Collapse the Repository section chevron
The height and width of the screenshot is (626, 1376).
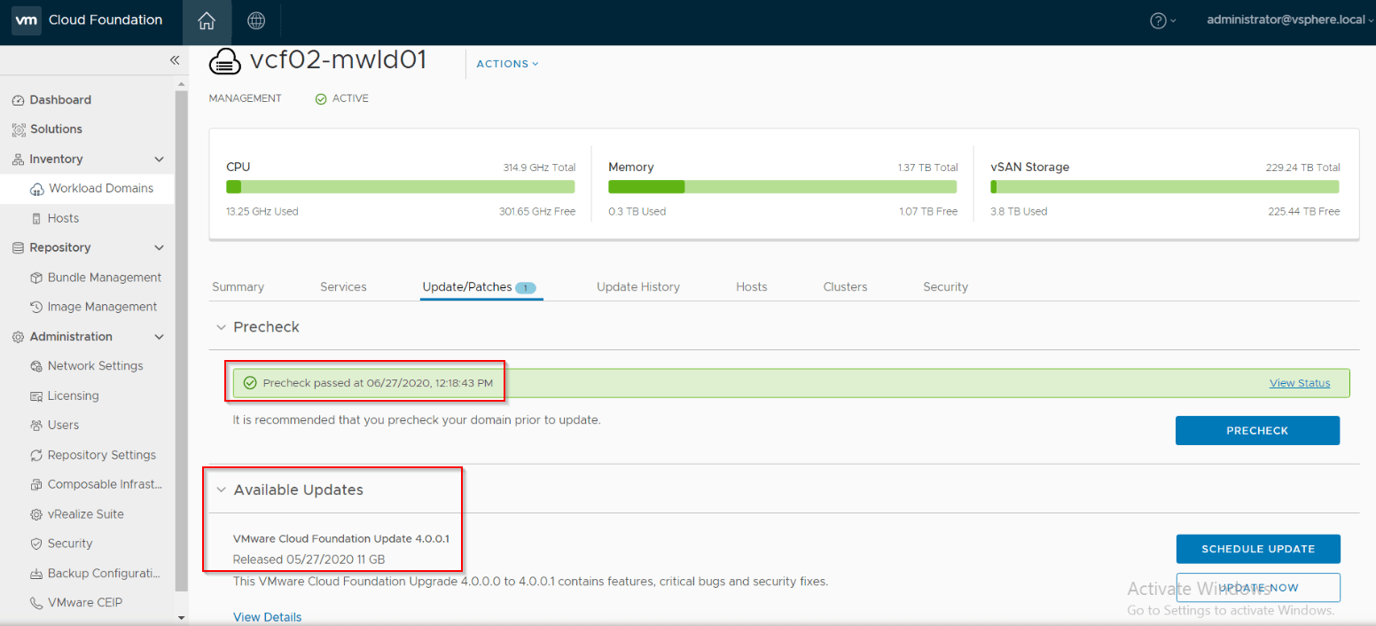click(x=160, y=248)
